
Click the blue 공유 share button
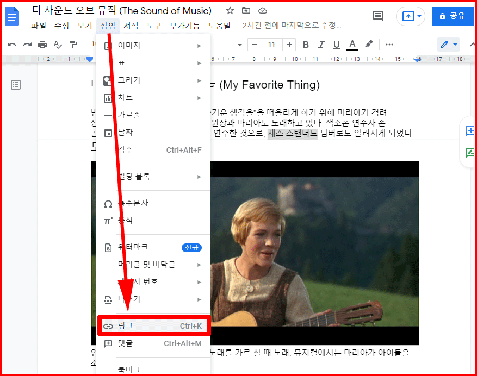point(453,16)
